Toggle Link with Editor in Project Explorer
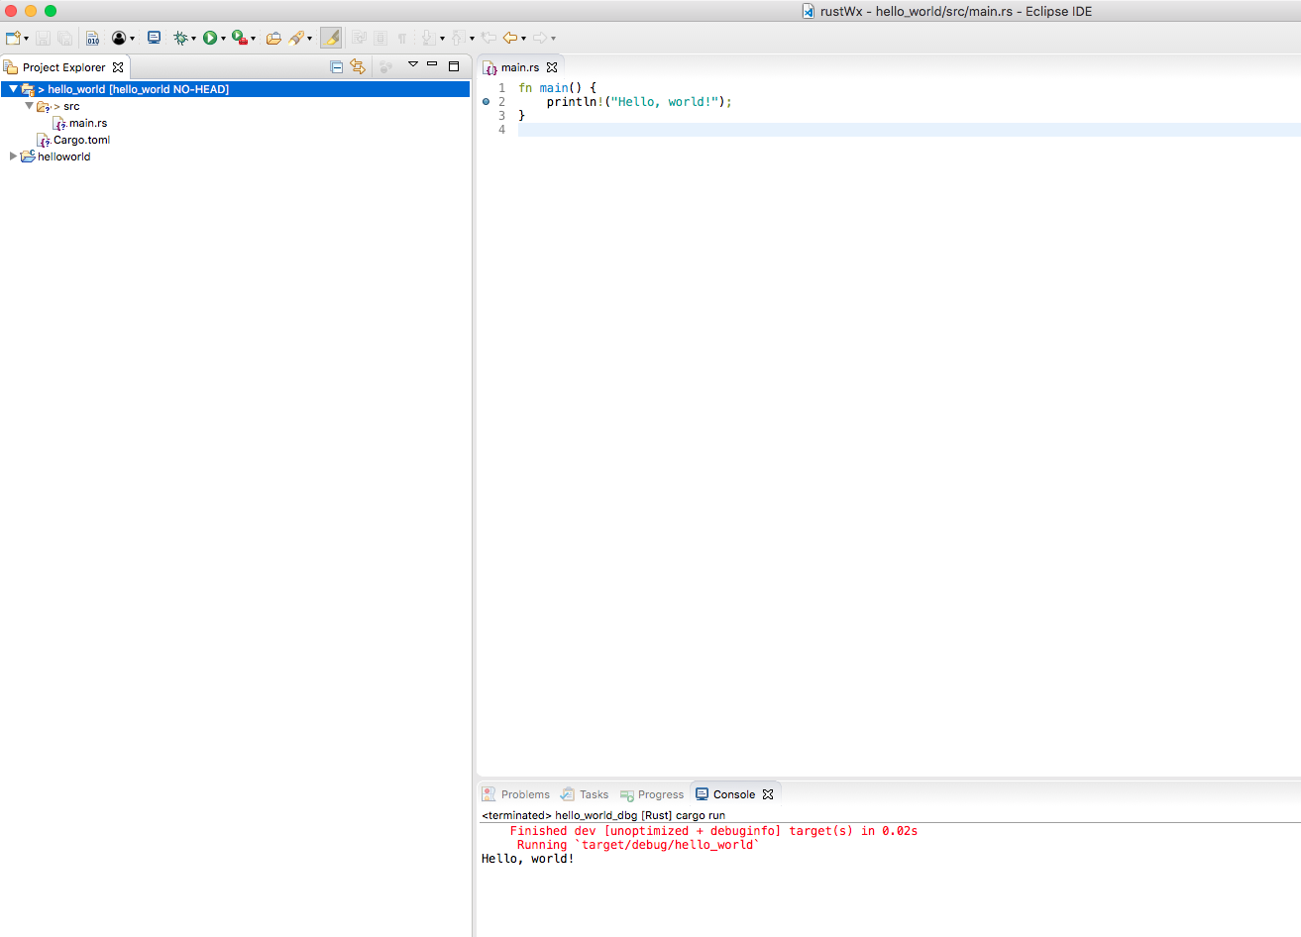Viewport: 1301px width, 937px height. (359, 66)
